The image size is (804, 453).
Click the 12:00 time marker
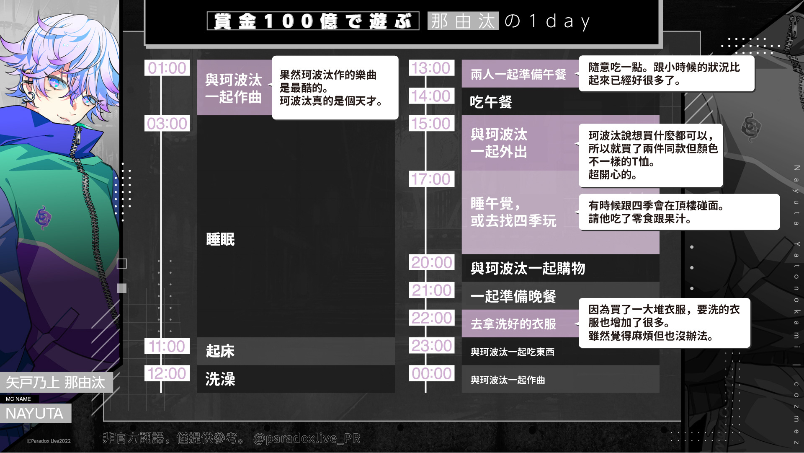pos(167,373)
